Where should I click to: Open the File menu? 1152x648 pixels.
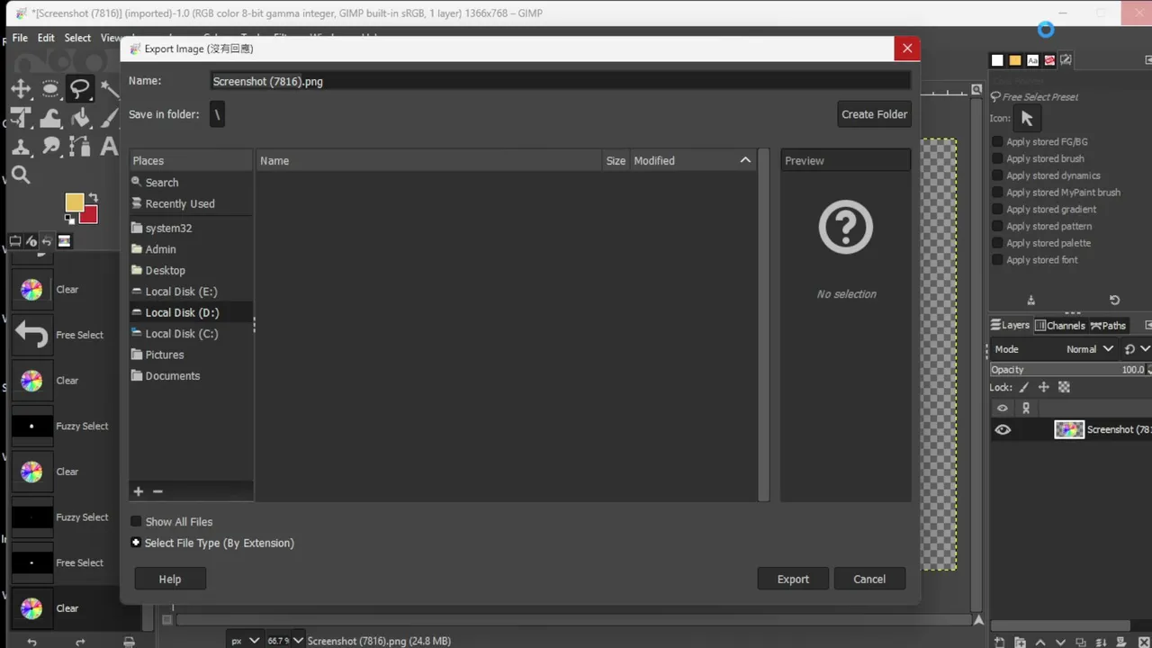20,38
